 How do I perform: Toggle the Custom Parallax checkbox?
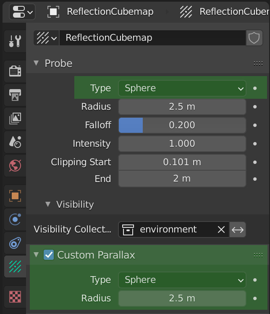[49, 255]
